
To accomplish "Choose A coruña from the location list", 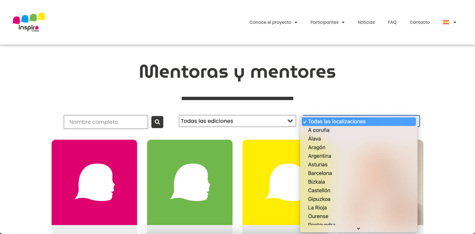I will click(x=319, y=130).
